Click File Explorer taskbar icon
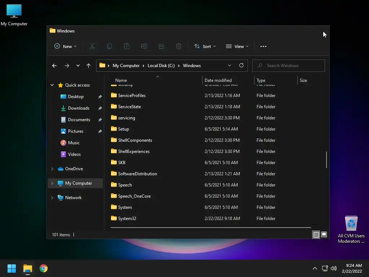Image resolution: width=369 pixels, height=277 pixels. (27, 268)
